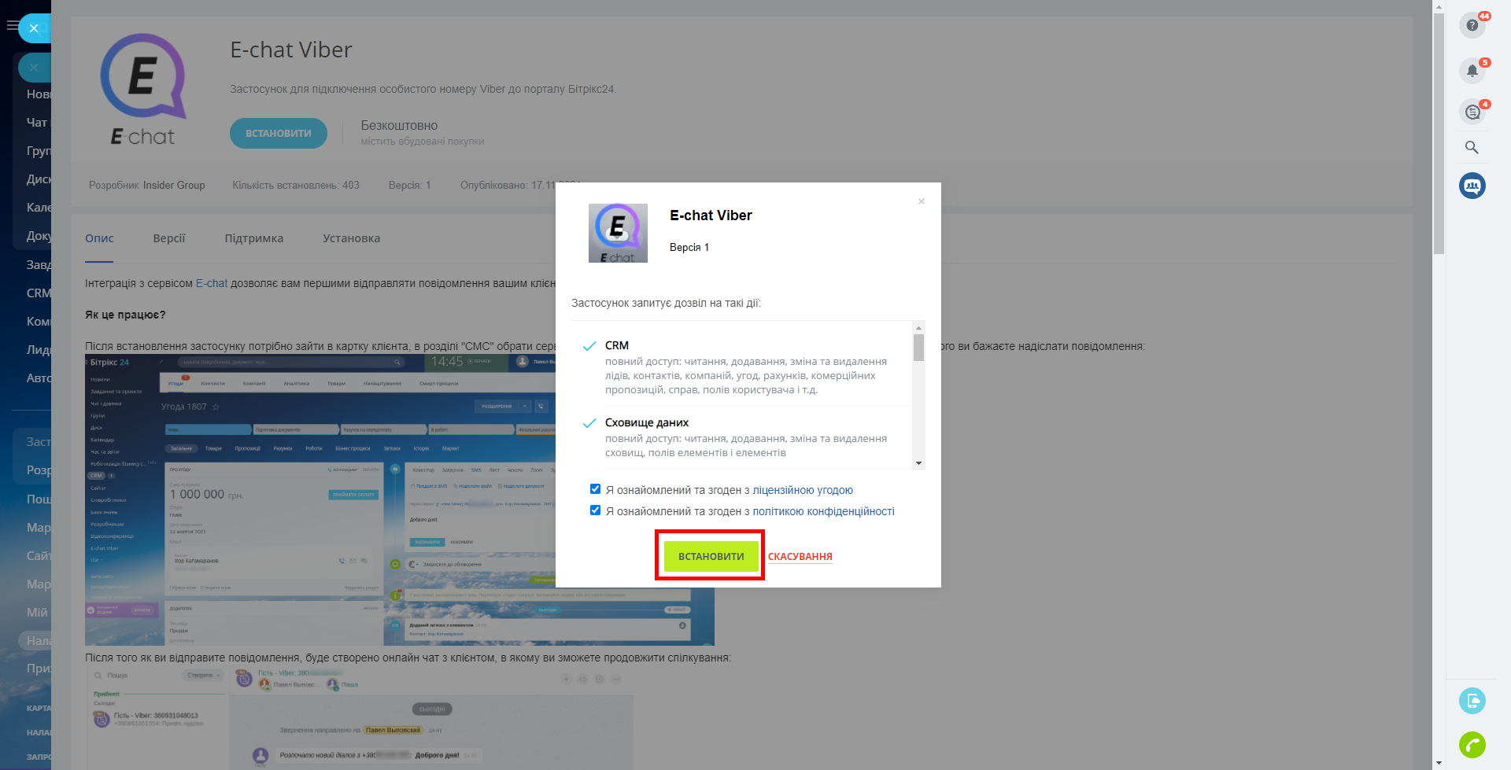
Task: Open the teal document widget icon
Action: pos(1472,700)
